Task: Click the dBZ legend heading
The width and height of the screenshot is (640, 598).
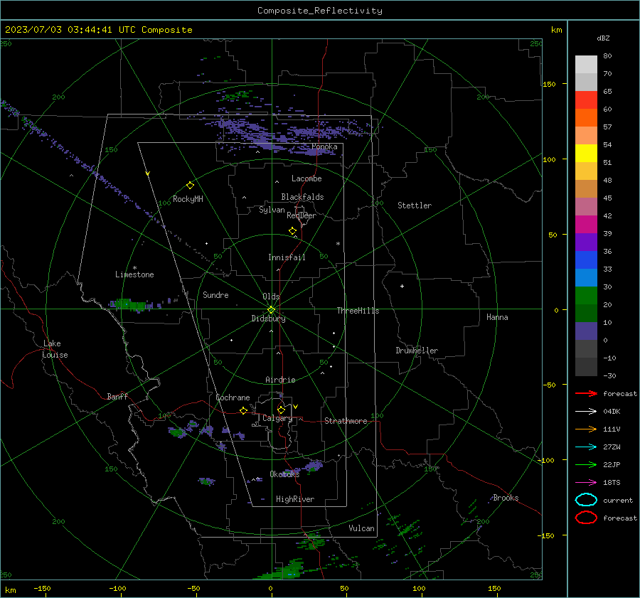Action: point(603,38)
